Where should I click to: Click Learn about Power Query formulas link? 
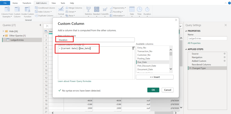(74, 81)
